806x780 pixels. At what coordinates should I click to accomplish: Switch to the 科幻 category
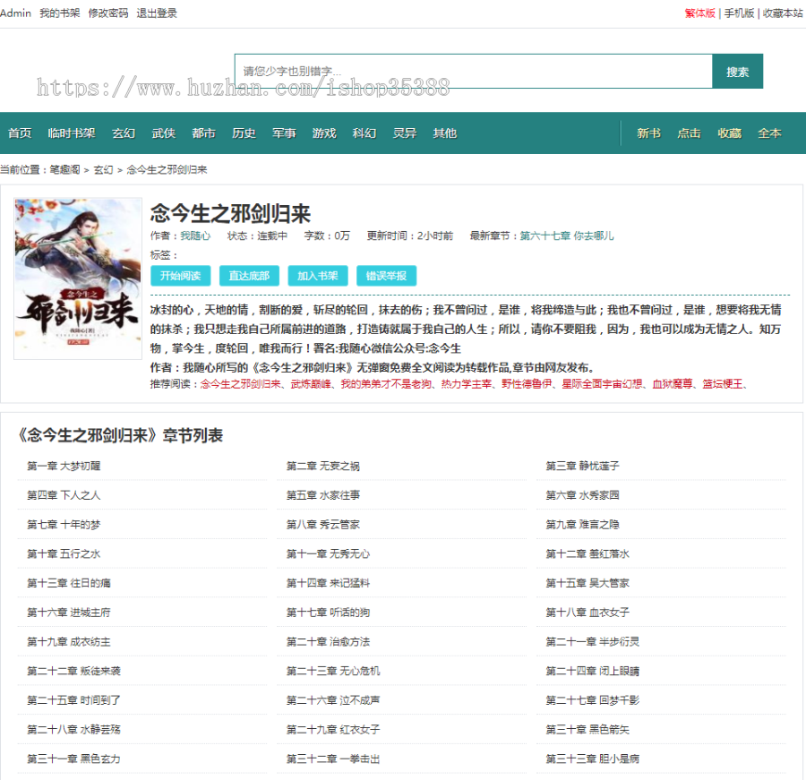(364, 132)
